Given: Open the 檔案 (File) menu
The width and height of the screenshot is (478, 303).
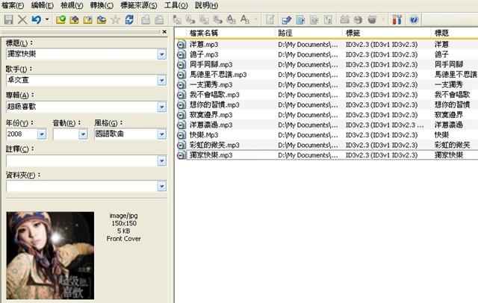Looking at the screenshot, I should click(x=13, y=5).
